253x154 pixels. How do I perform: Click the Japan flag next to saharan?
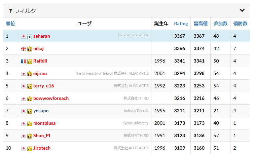[24, 36]
